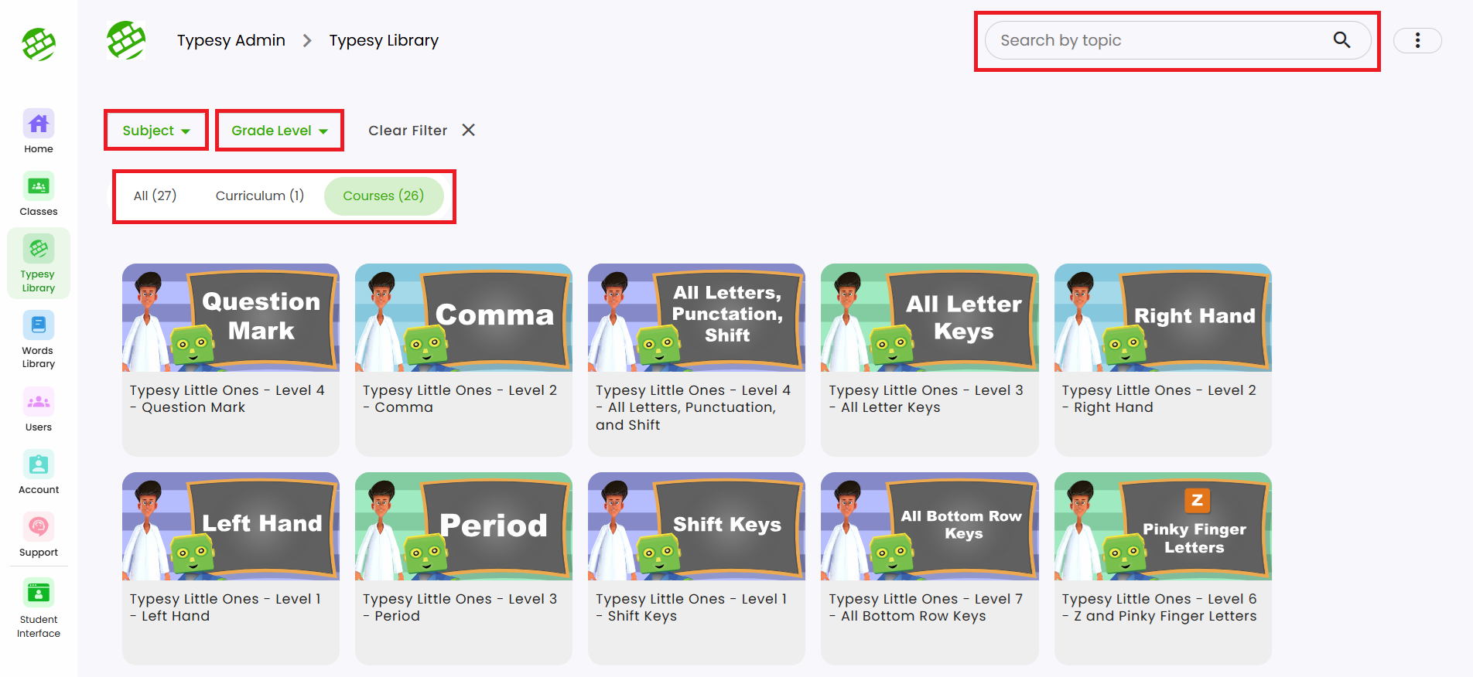Clear the applied filters
Viewport: 1473px width, 677px height.
tap(422, 131)
